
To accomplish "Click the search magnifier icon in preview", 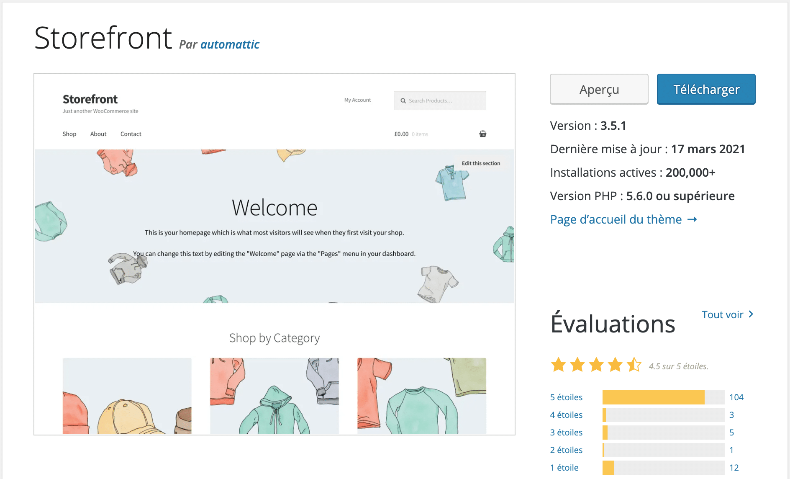I will click(403, 101).
